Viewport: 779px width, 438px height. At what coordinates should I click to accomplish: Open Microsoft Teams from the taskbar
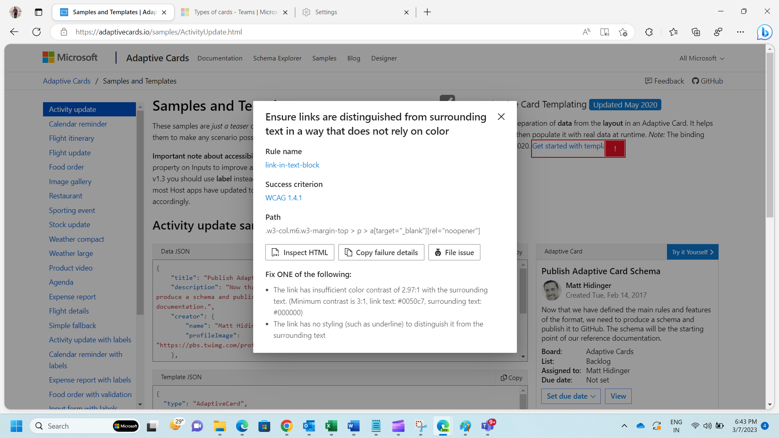coord(488,426)
